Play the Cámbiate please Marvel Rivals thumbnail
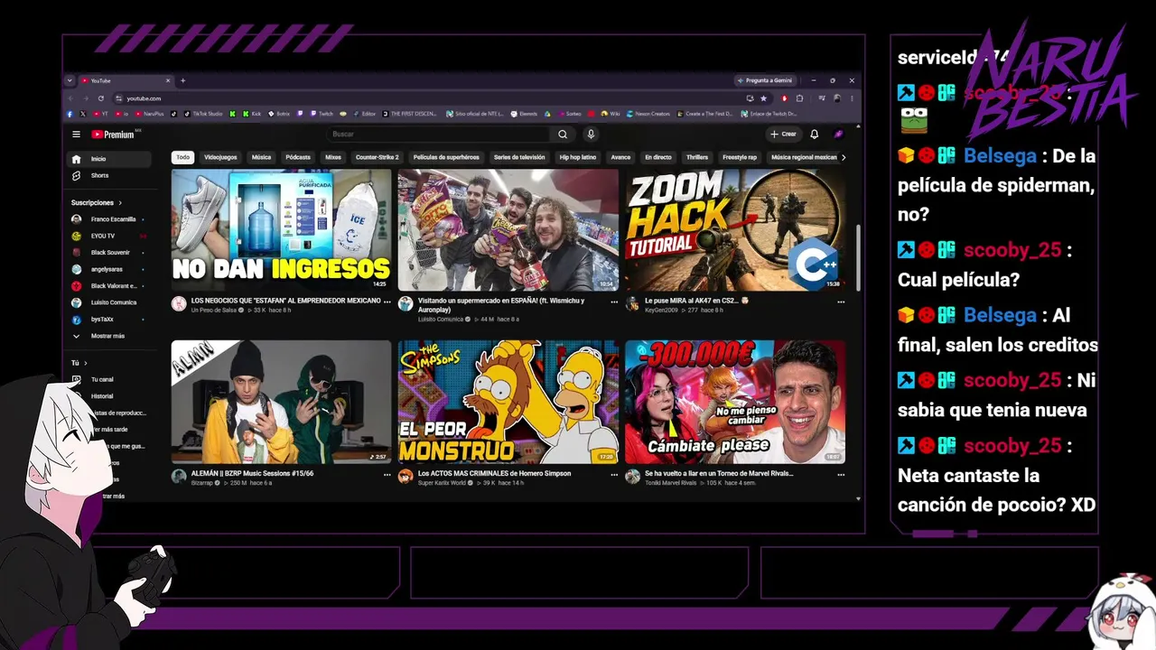 coord(735,402)
